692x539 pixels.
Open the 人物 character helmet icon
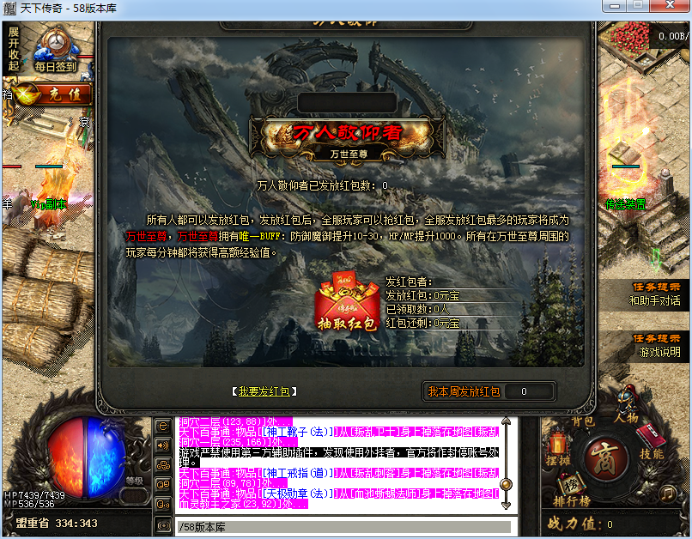pyautogui.click(x=626, y=405)
